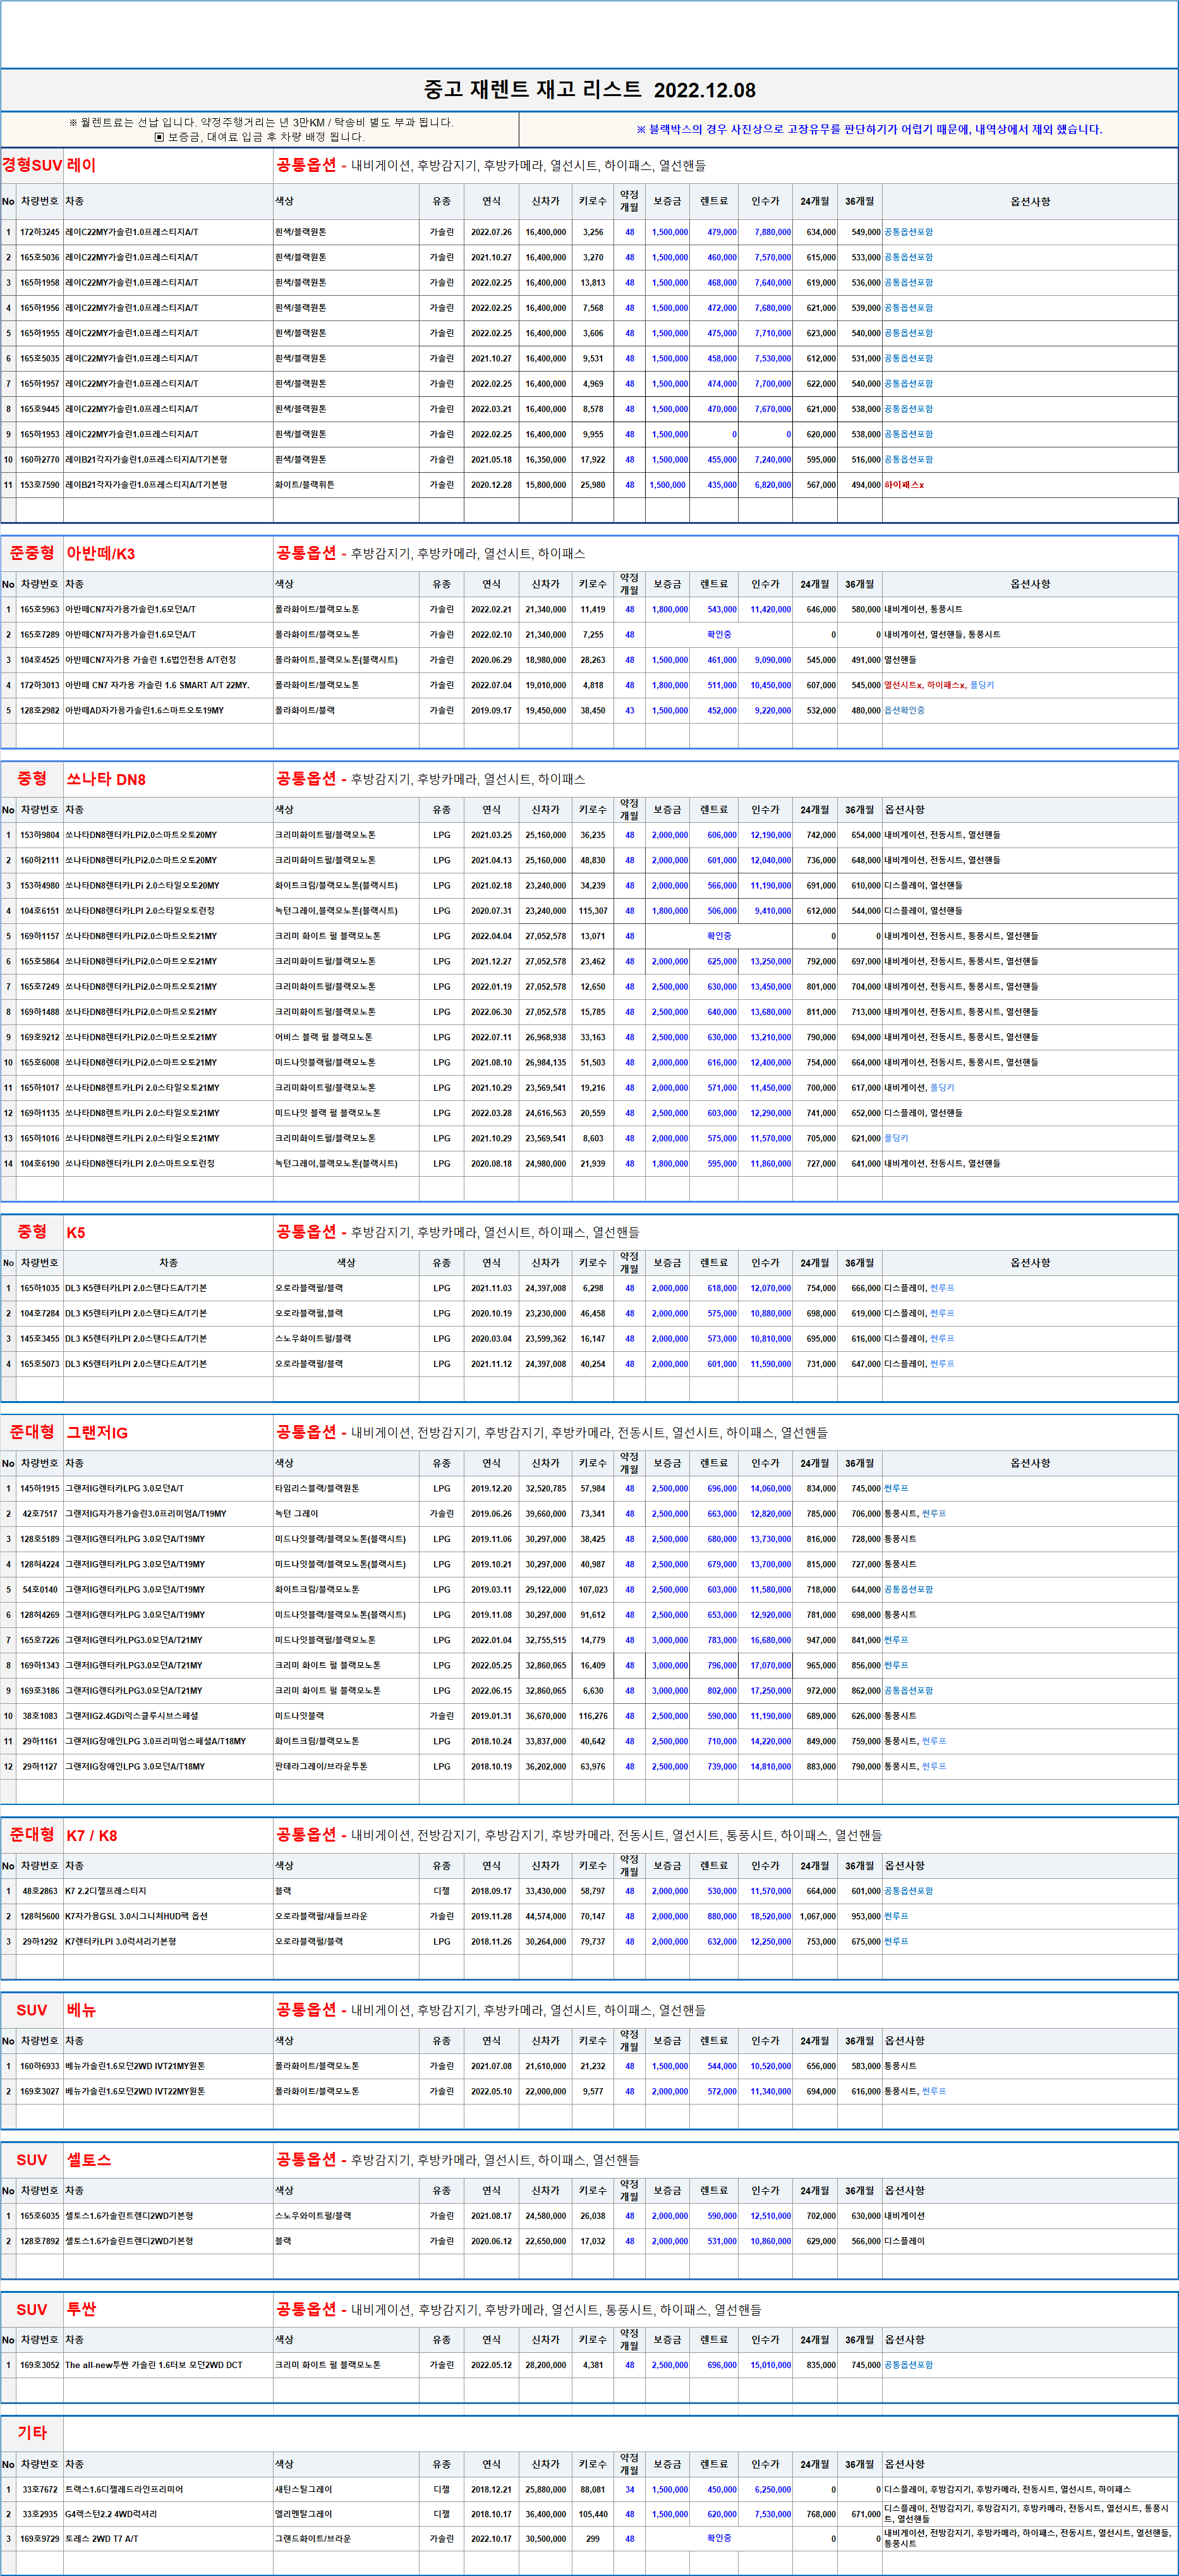
Task: Click mileage 299 in 토레스 row
Action: (593, 2539)
